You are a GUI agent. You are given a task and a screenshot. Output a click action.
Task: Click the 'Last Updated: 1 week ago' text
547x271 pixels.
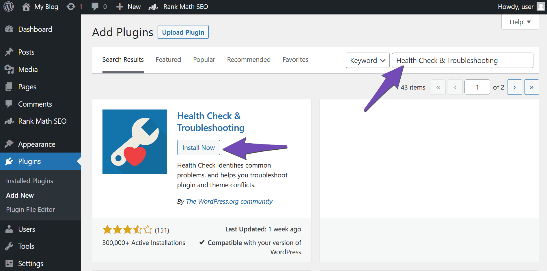click(x=263, y=229)
